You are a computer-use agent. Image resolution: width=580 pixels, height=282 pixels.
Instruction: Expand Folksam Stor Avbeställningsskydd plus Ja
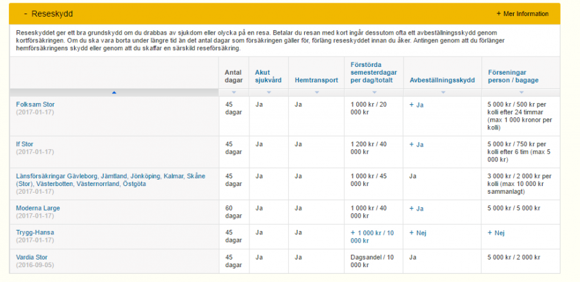point(416,104)
